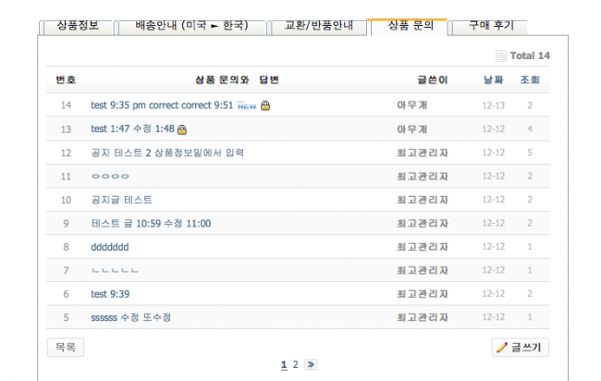Go to page 2 of the list

click(296, 364)
